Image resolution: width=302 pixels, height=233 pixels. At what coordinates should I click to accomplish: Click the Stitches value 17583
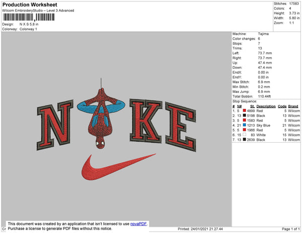coord(294,4)
